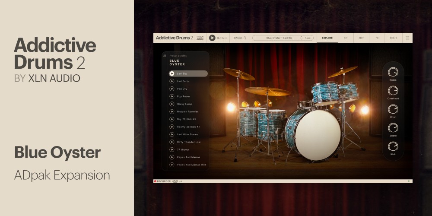The height and width of the screenshot is (216, 432).
Task: Collapse the Preset playlist panel icon
Action: [165, 56]
